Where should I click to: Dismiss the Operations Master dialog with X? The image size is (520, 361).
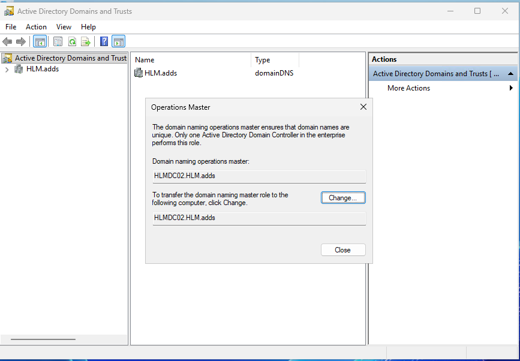363,107
